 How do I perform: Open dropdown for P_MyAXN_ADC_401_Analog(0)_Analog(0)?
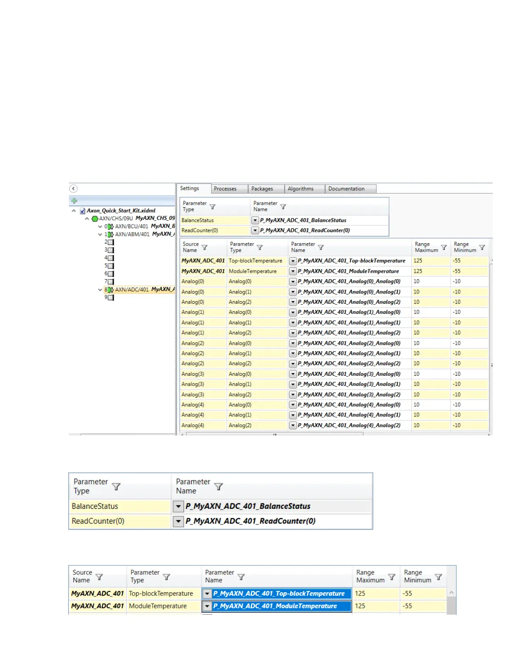(x=293, y=282)
